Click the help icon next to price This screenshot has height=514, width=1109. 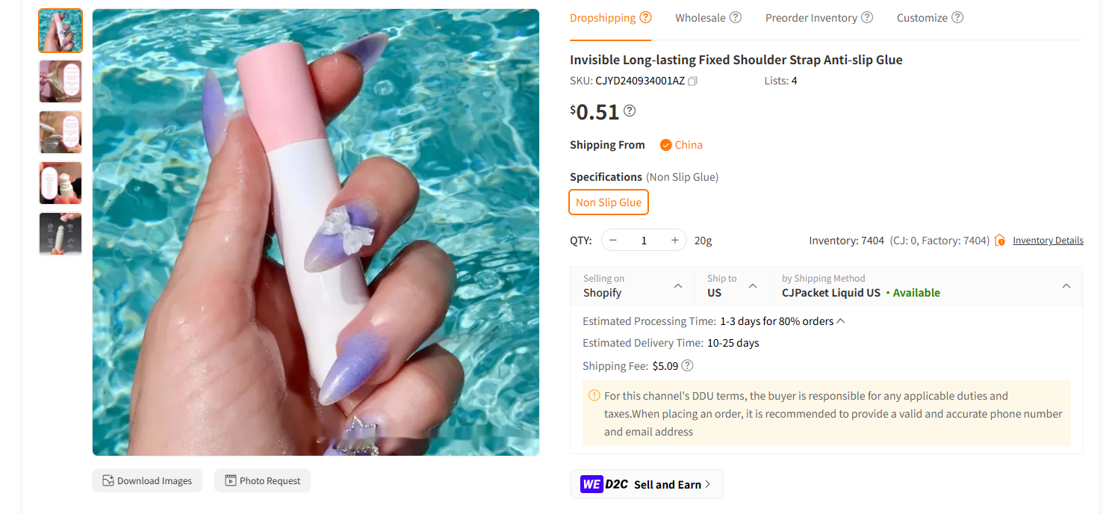(630, 111)
